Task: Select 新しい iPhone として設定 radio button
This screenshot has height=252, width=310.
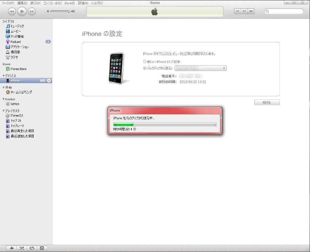Action: click(x=145, y=62)
